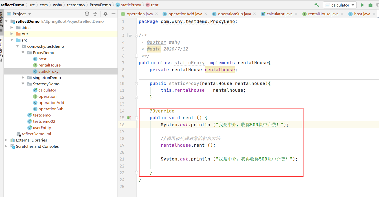379x197 pixels.
Task: Select the operation interface in tree
Action: click(x=47, y=96)
